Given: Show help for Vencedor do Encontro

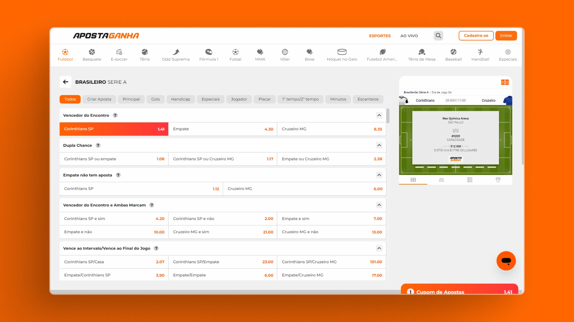Looking at the screenshot, I should click(x=115, y=115).
